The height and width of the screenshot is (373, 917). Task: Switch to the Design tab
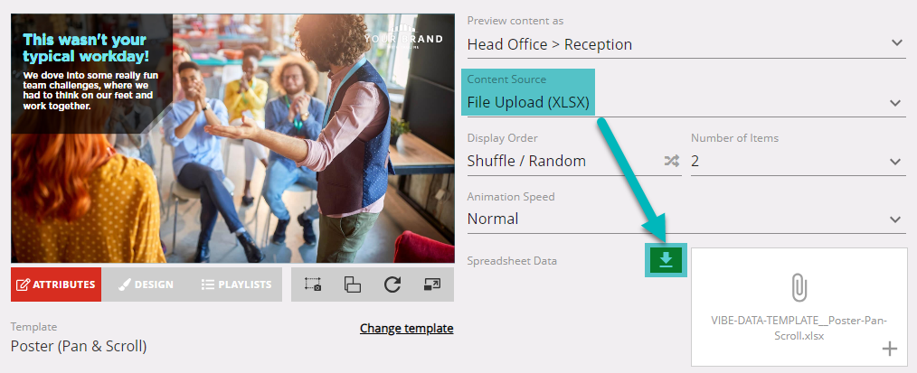(x=147, y=284)
